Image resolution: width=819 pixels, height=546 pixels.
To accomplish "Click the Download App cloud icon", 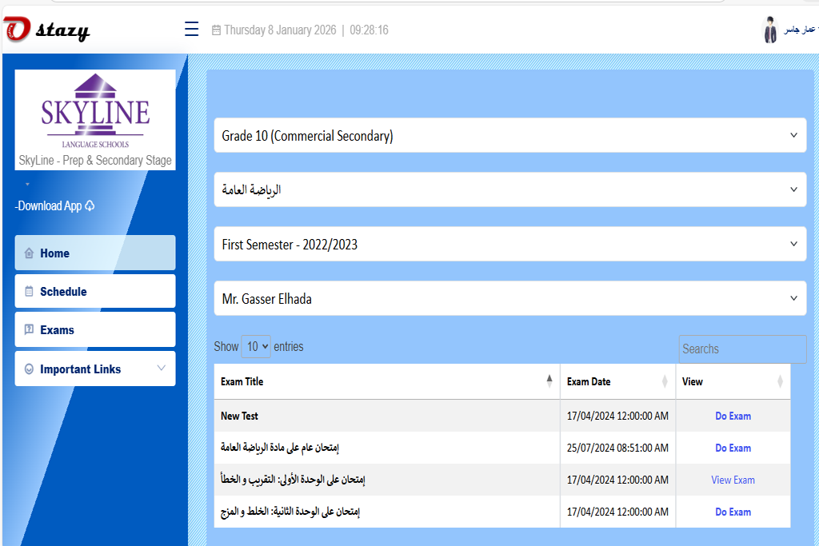I will point(90,206).
